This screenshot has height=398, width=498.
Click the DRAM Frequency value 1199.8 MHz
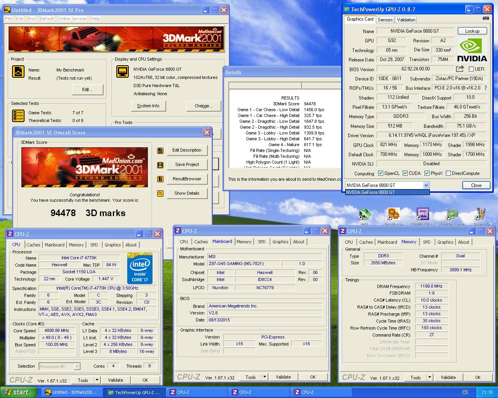[x=431, y=286]
